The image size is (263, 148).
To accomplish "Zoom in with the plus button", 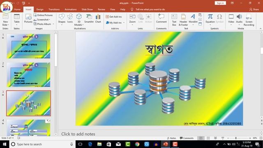I will [x=250, y=138].
